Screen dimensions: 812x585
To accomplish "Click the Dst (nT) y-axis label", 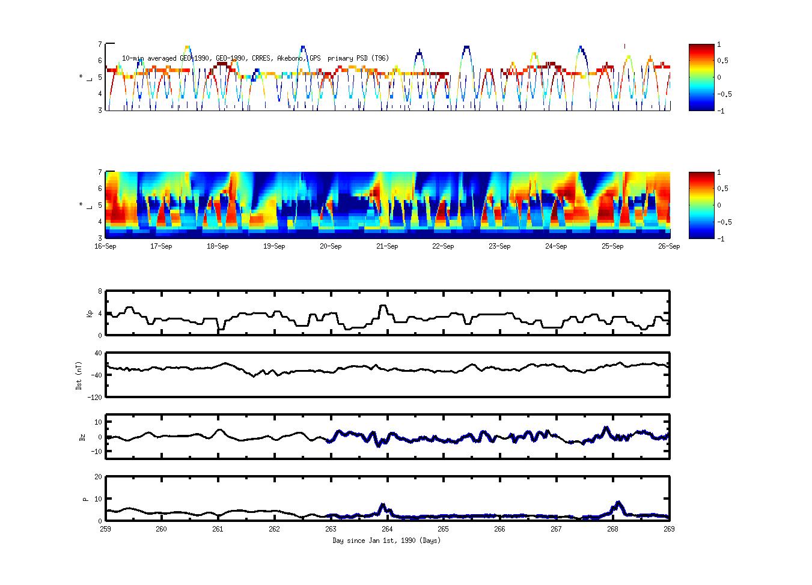I will [79, 375].
